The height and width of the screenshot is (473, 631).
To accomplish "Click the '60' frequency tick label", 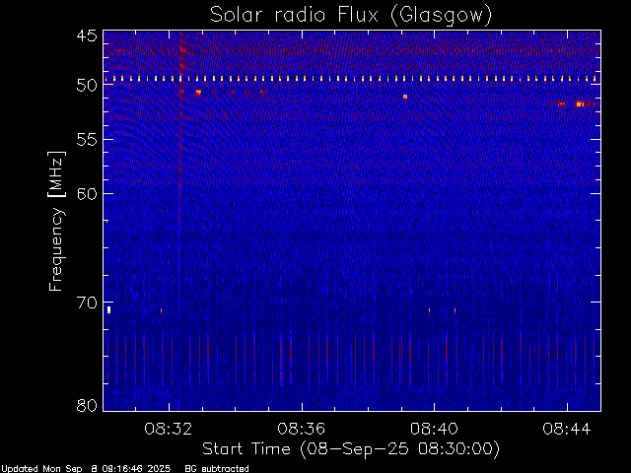I will pyautogui.click(x=87, y=194).
